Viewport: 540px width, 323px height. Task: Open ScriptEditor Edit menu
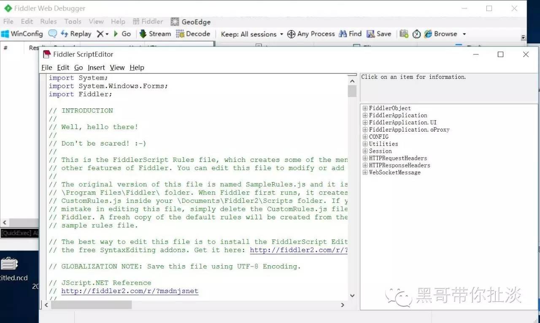[x=63, y=67]
